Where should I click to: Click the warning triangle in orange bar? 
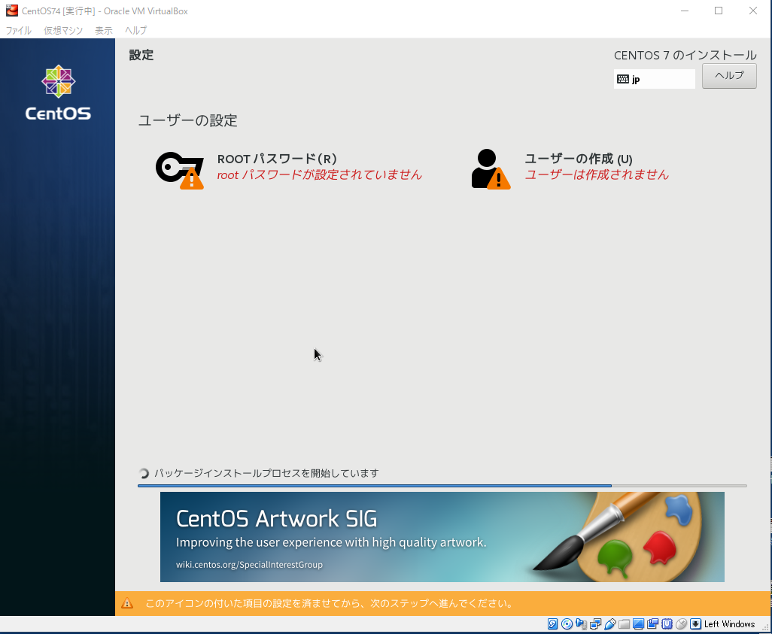tap(127, 603)
